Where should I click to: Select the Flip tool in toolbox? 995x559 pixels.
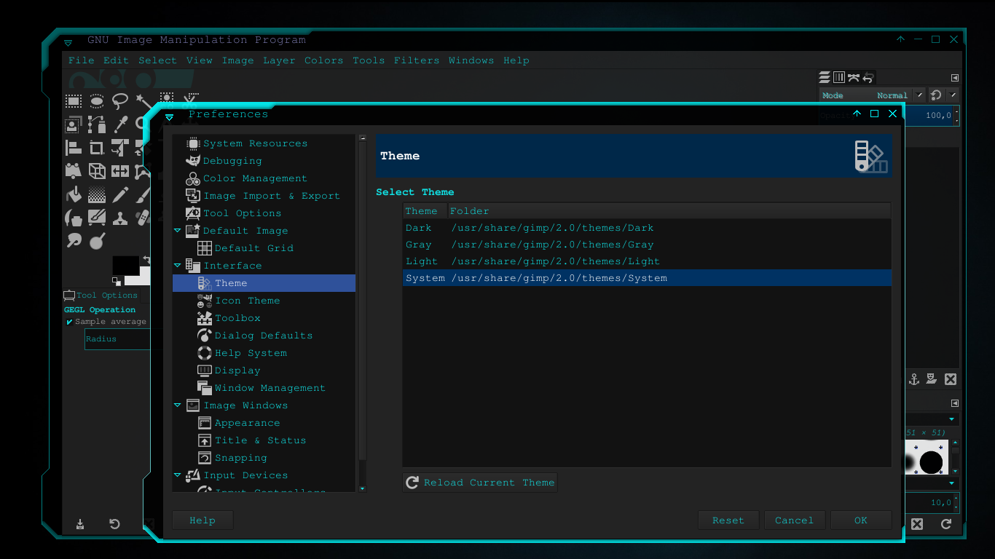(120, 171)
